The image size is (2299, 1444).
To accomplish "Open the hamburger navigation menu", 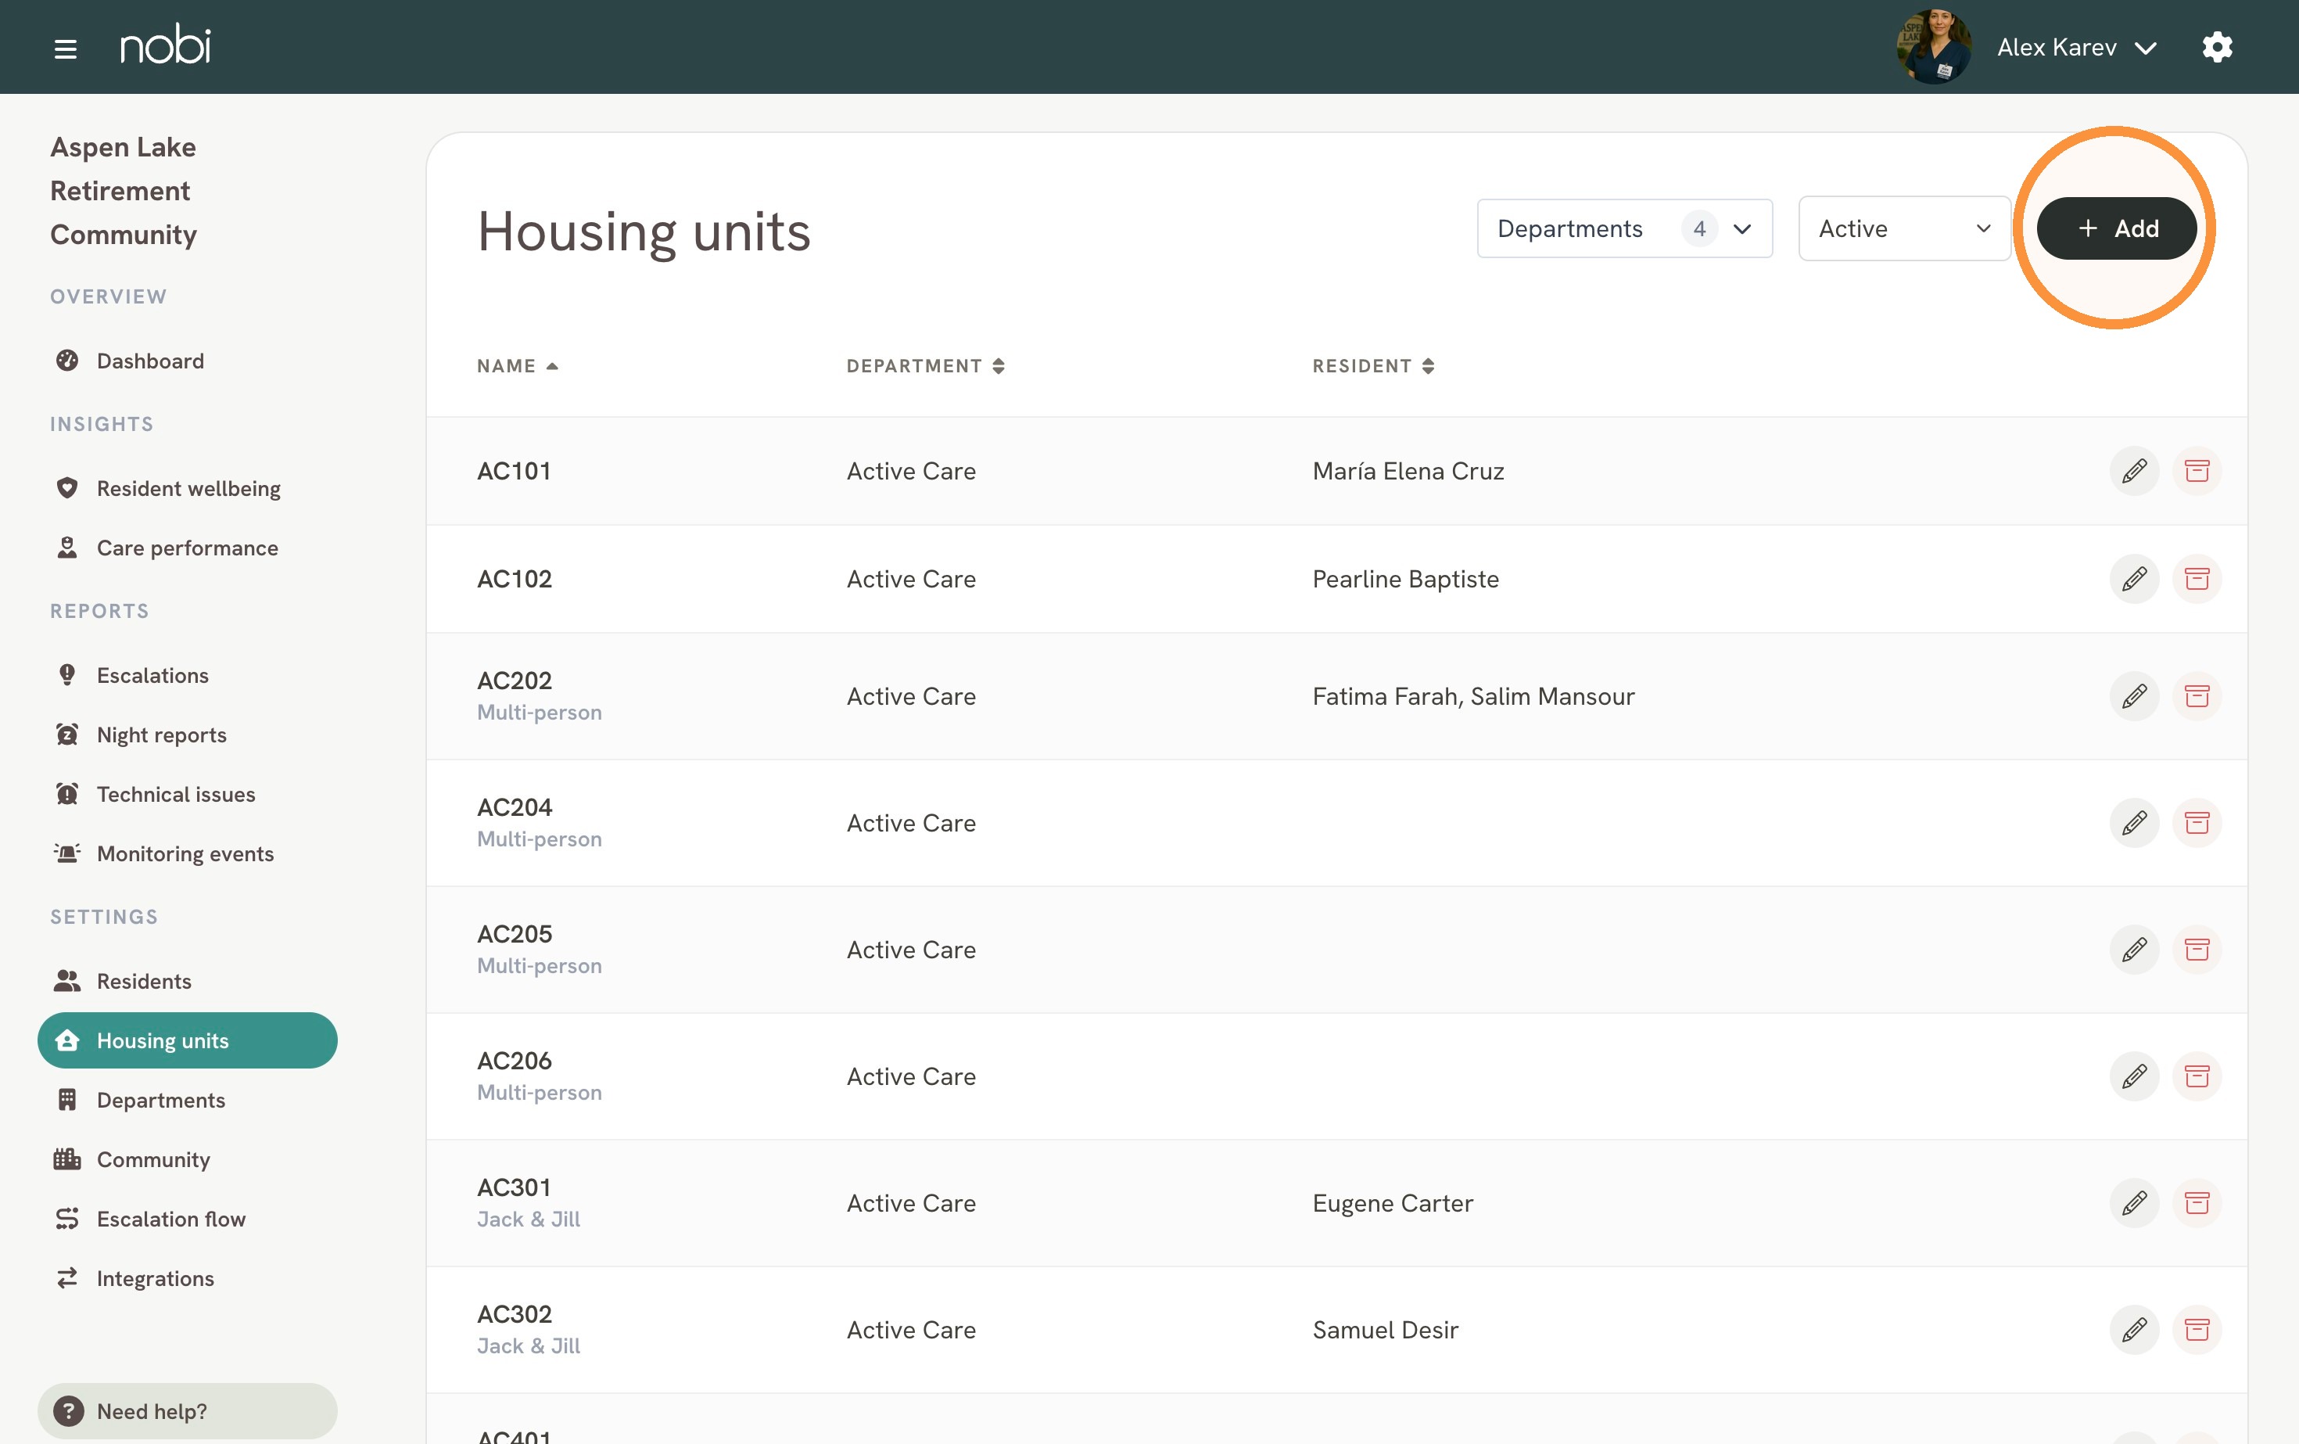I will pyautogui.click(x=65, y=48).
